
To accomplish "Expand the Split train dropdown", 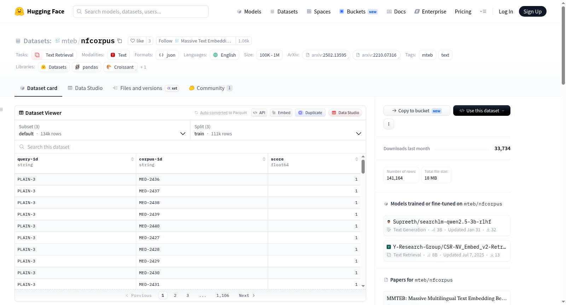I will (x=278, y=130).
